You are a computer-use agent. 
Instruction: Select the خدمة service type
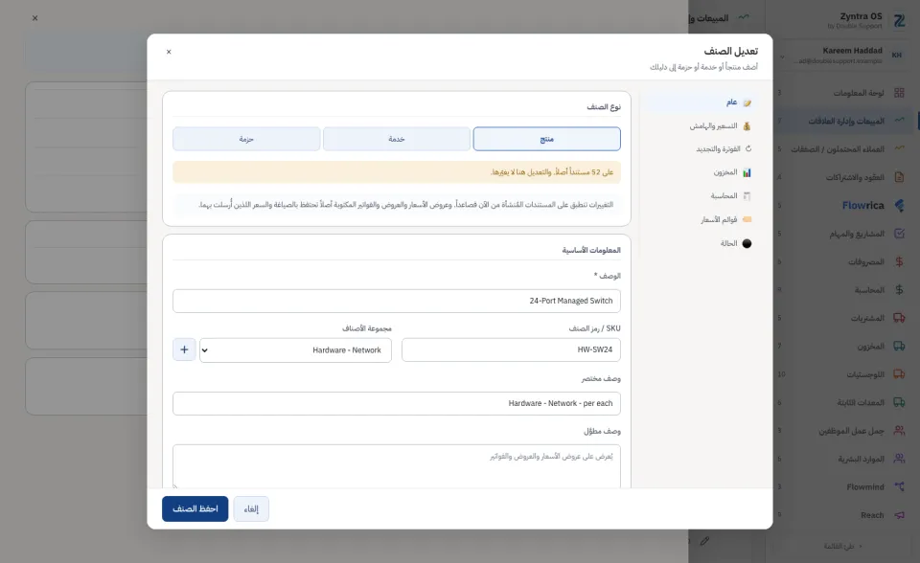click(x=397, y=139)
